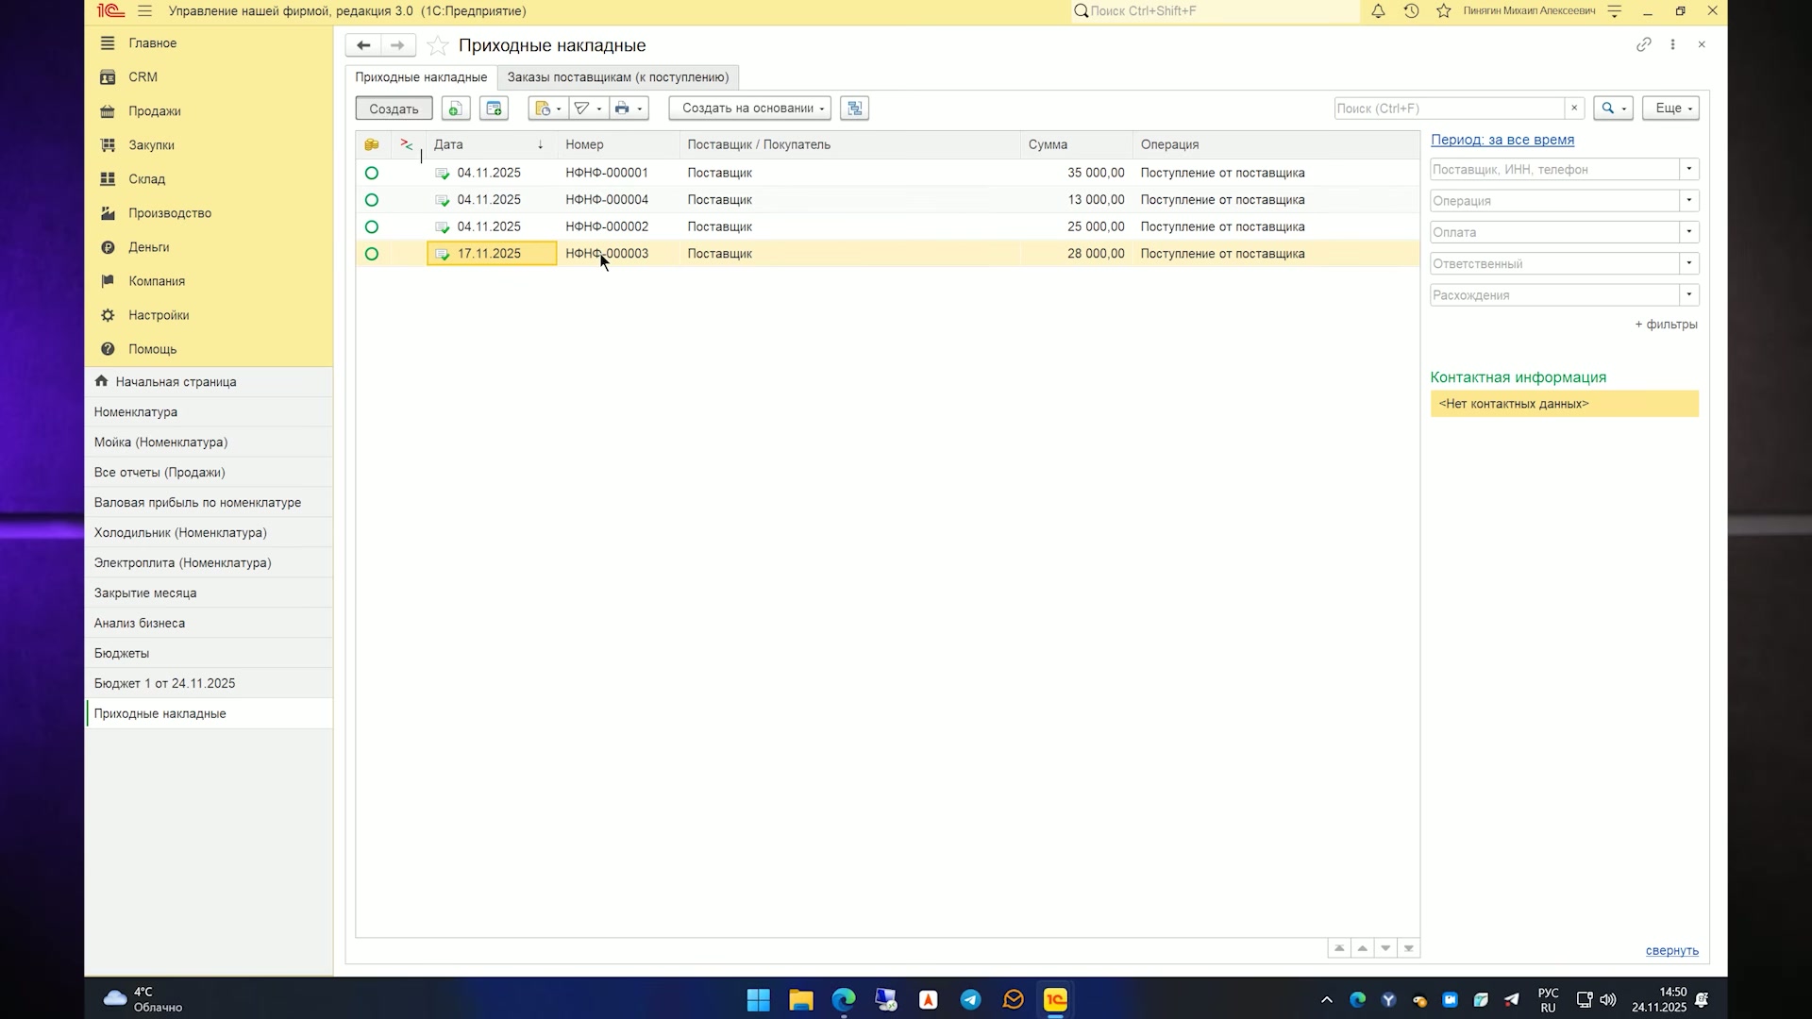Go back with left arrow button
The height and width of the screenshot is (1019, 1812).
pos(363,45)
